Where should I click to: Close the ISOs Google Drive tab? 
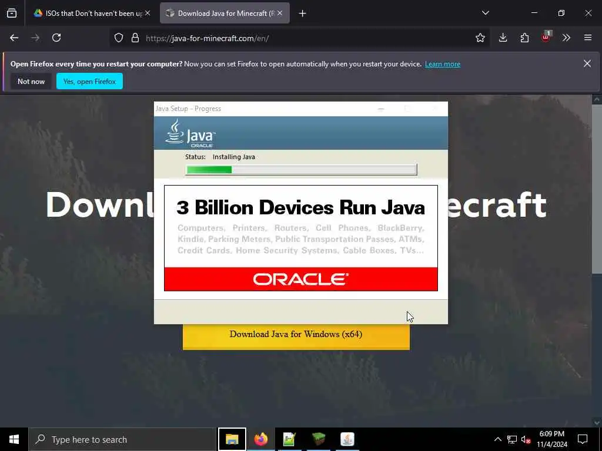click(148, 13)
